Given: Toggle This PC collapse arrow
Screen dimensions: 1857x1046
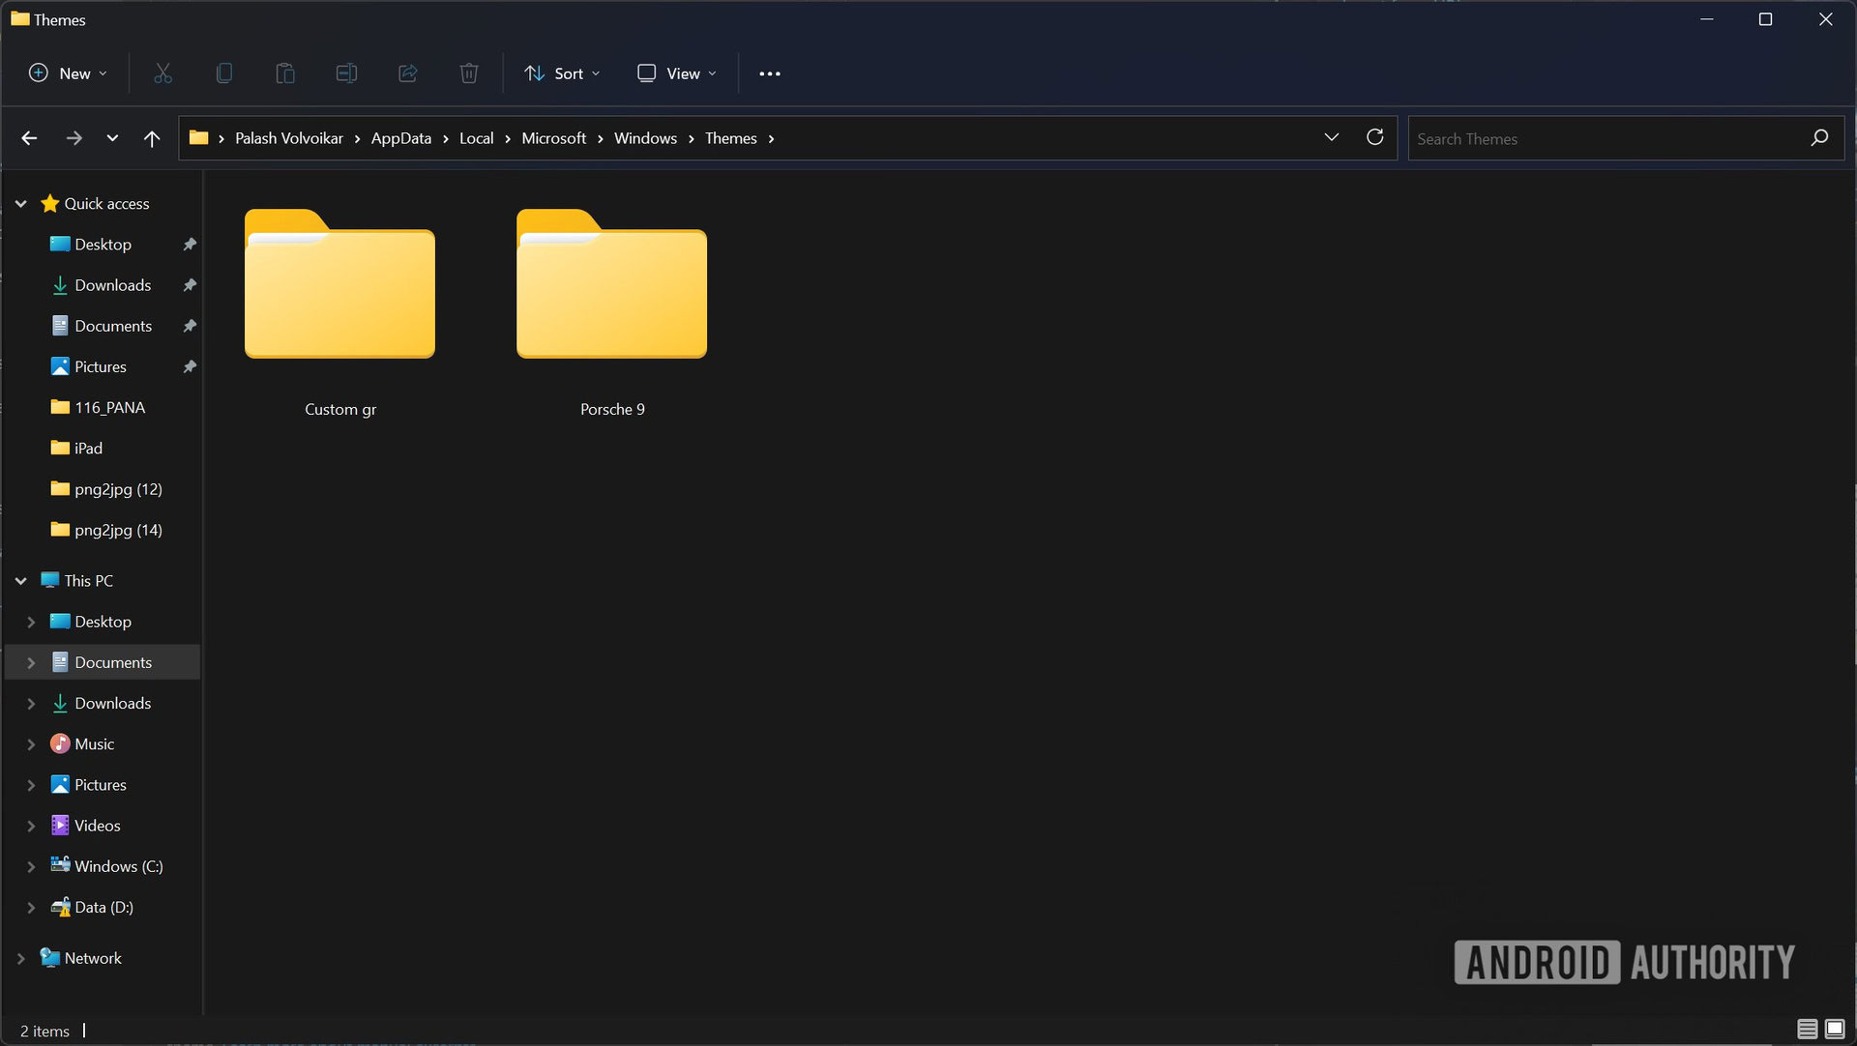Looking at the screenshot, I should [x=20, y=580].
